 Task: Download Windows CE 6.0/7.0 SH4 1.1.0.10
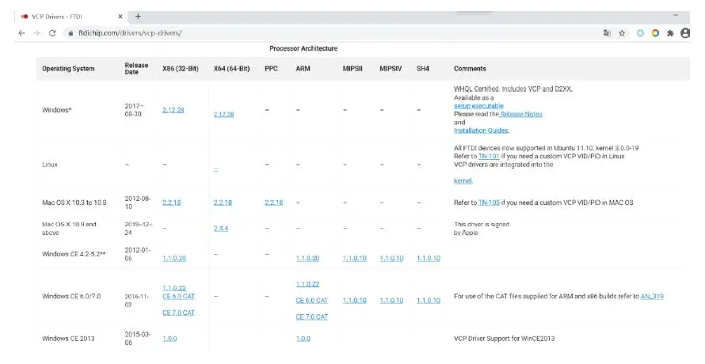pos(428,301)
